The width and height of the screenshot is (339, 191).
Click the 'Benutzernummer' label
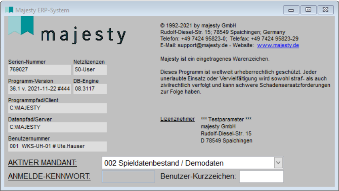coord(29,139)
